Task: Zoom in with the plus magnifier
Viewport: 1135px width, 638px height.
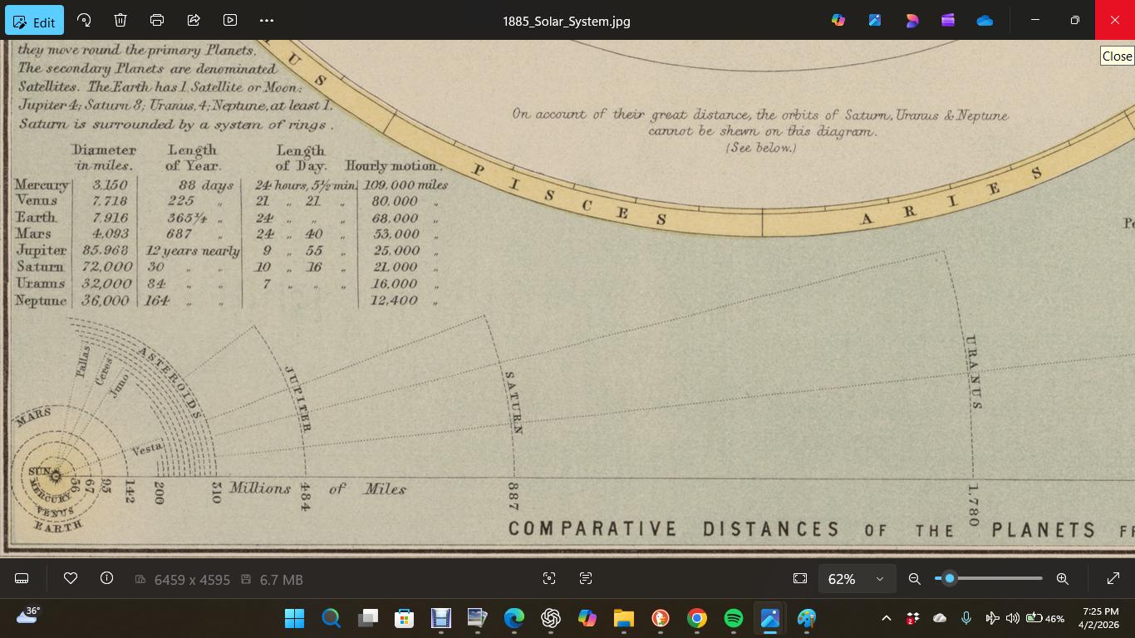Action: (1063, 578)
